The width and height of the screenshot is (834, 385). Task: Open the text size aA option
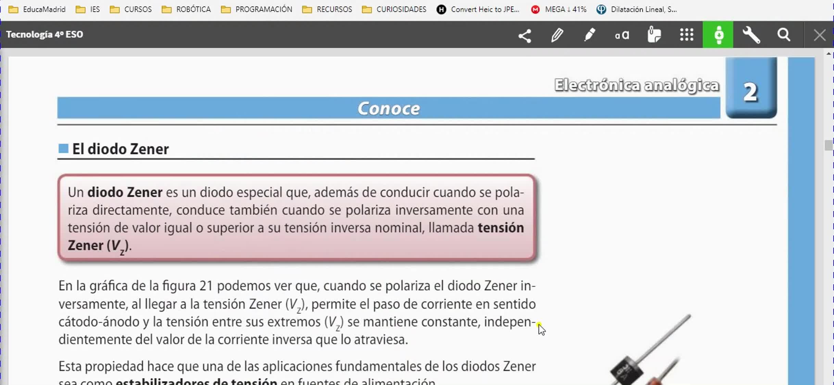[622, 35]
